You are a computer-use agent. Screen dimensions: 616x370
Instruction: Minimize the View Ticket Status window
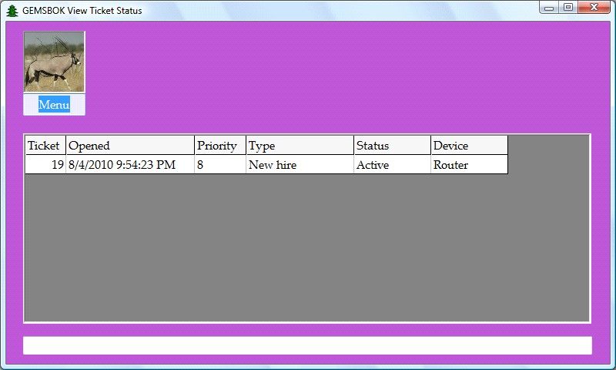point(549,8)
